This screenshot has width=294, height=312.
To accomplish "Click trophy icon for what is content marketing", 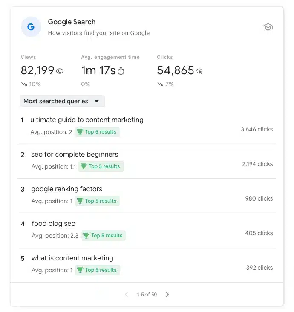I will [80, 270].
